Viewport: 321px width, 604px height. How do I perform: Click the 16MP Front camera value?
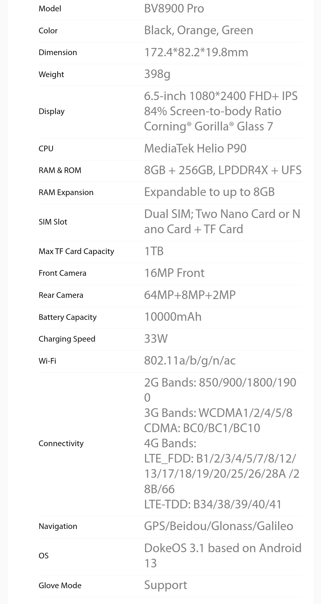(x=174, y=273)
